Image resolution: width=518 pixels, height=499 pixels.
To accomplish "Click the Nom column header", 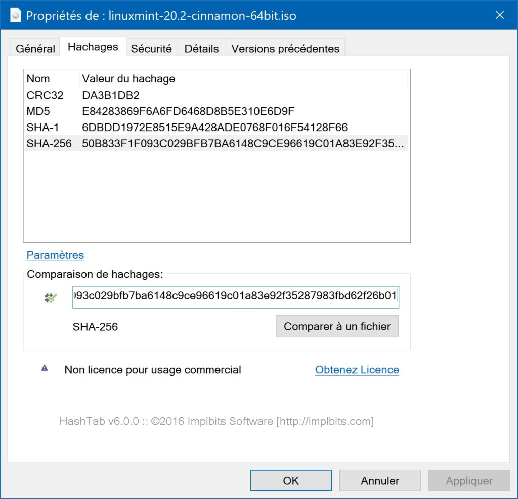I will point(52,78).
